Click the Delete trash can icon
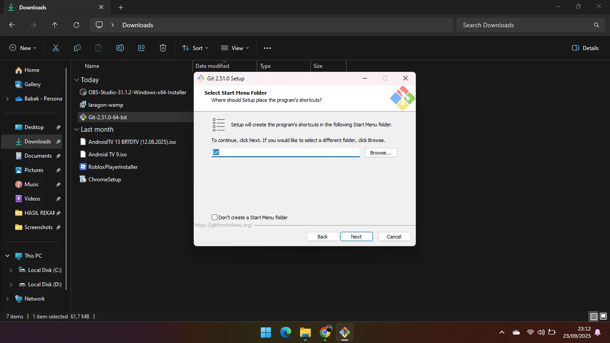The height and width of the screenshot is (343, 610). pyautogui.click(x=163, y=48)
